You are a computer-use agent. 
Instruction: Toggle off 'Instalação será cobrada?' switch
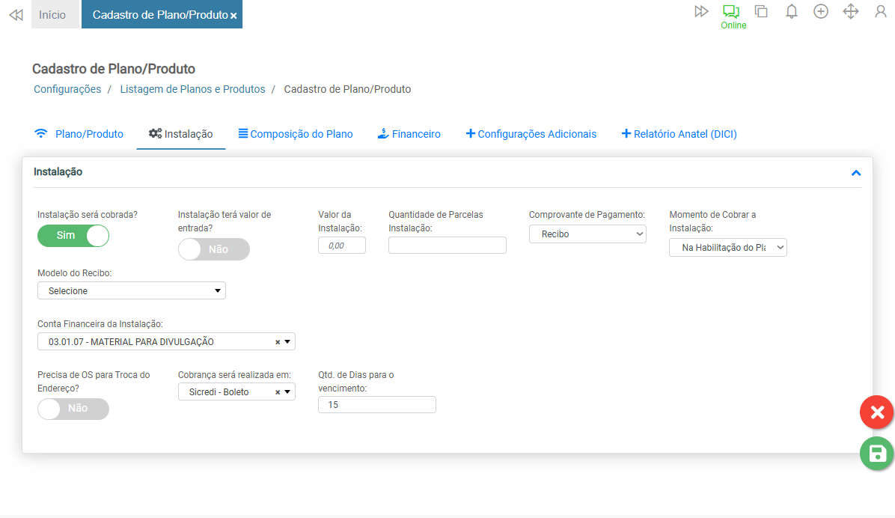pos(73,236)
